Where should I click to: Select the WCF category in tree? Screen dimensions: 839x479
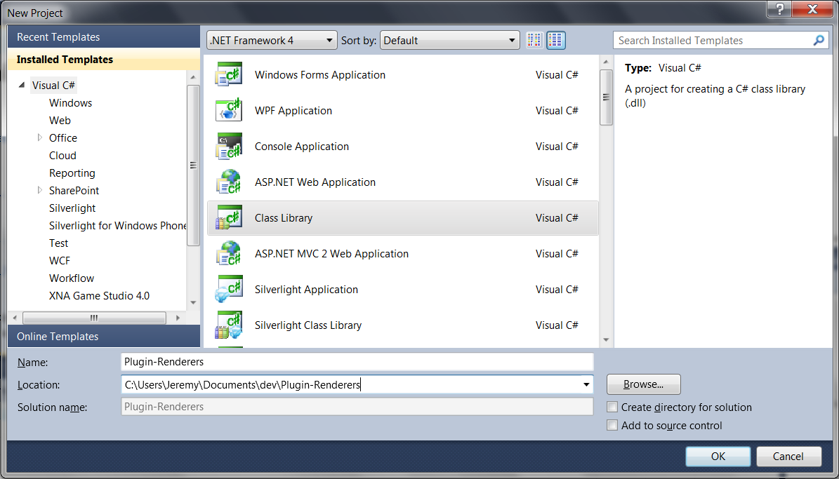[60, 261]
